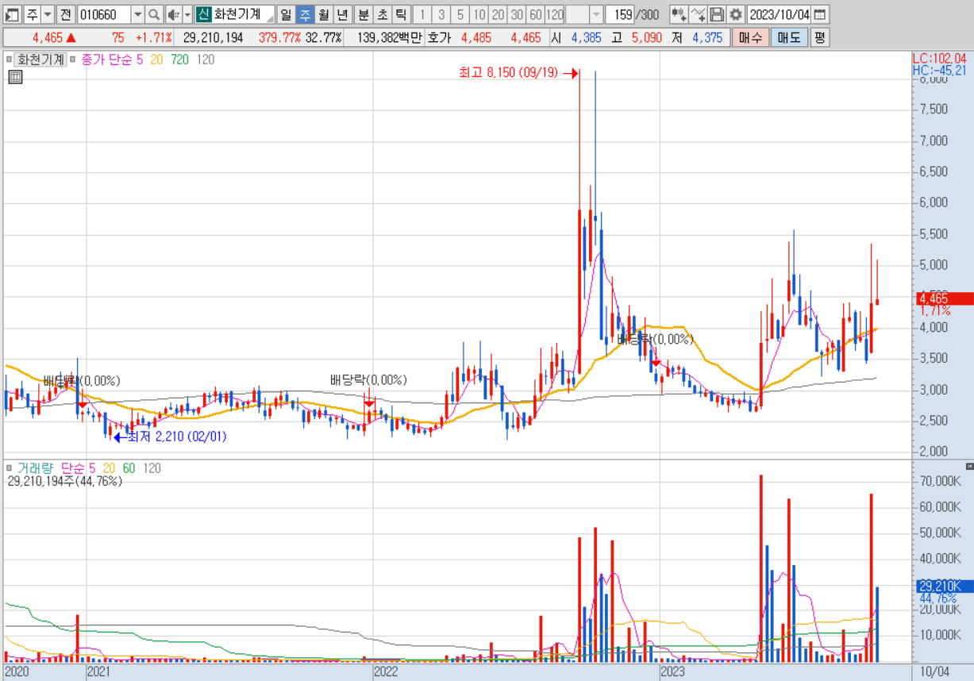The image size is (974, 681).
Task: Click the 2022 timeline year marker
Action: click(386, 672)
